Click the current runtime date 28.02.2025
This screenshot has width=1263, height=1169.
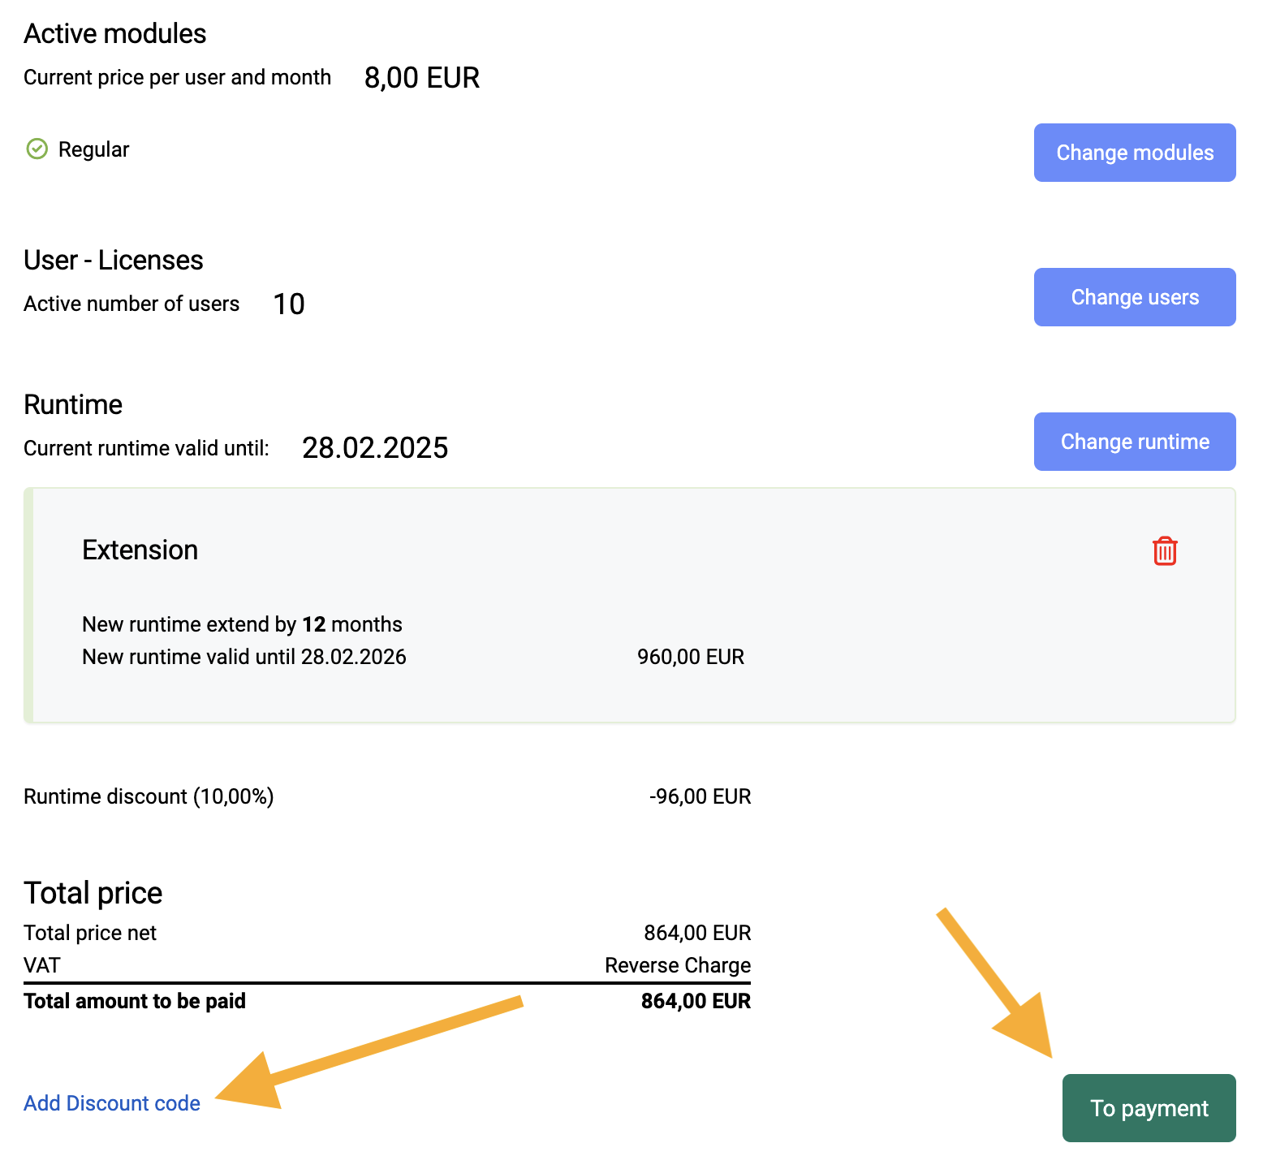click(x=375, y=448)
